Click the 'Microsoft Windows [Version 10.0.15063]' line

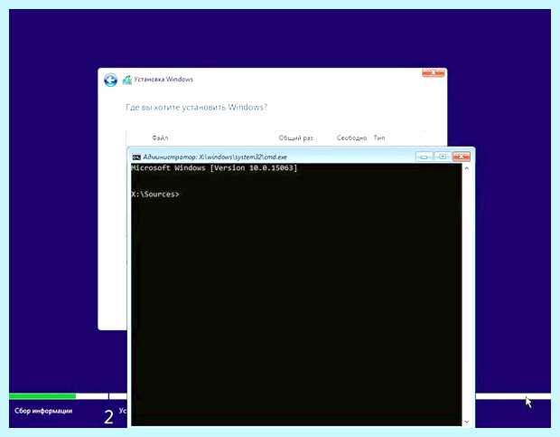click(x=214, y=167)
